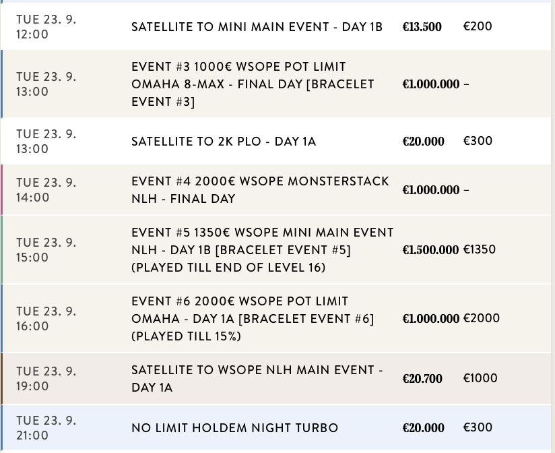Click the Tue 23.9. 16:00 time cell
Screen dimensions: 555x453
click(x=46, y=319)
